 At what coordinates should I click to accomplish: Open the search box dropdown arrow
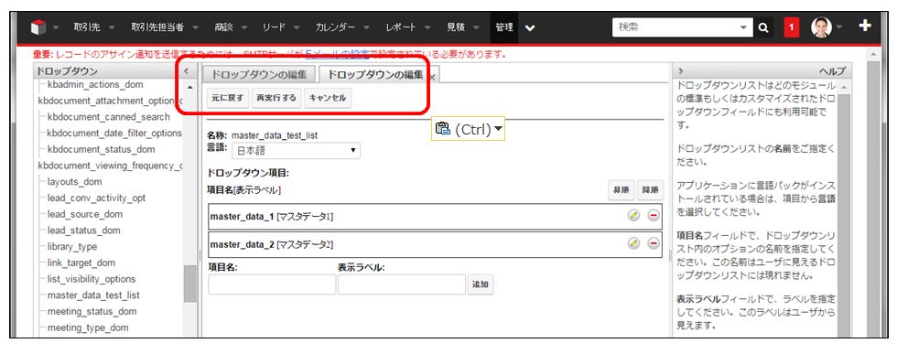coord(743,27)
